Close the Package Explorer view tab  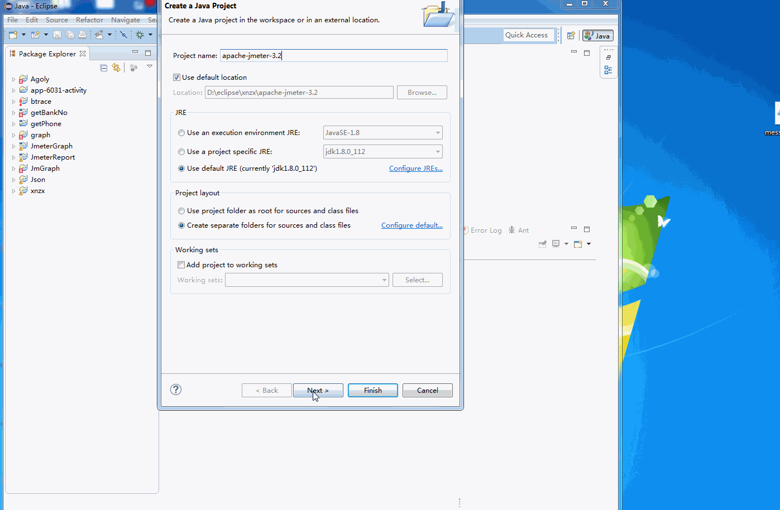[83, 54]
